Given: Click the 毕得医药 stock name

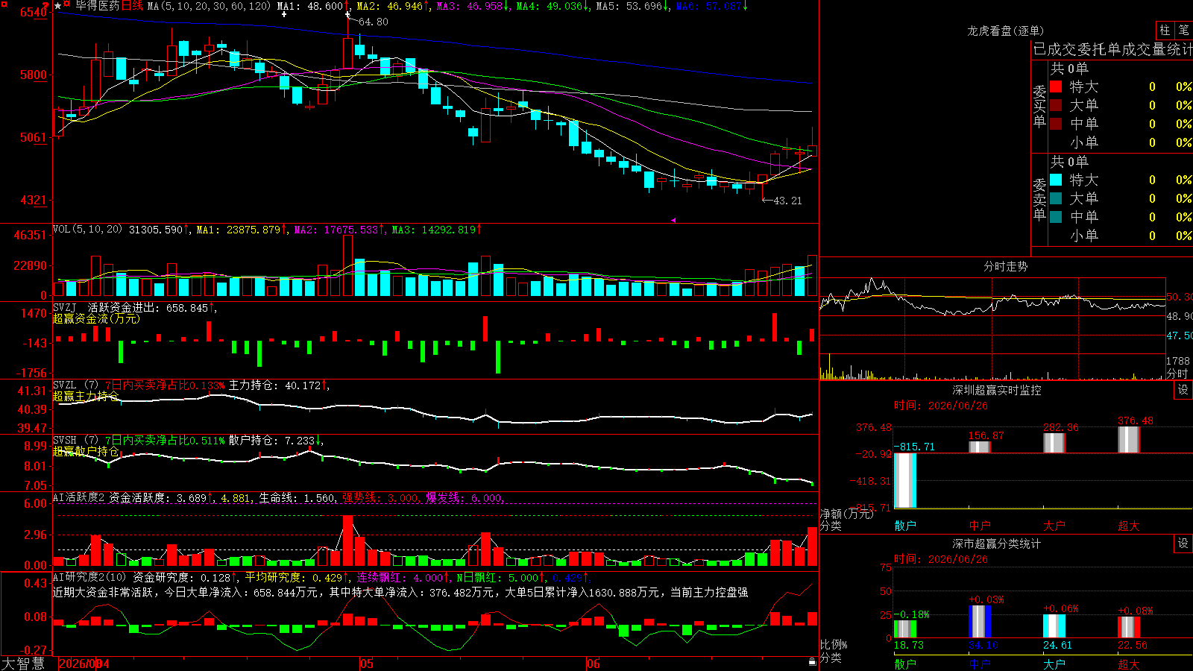Looking at the screenshot, I should (x=98, y=6).
